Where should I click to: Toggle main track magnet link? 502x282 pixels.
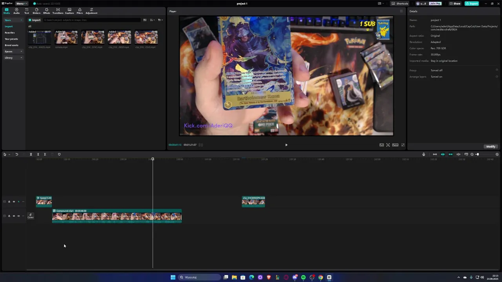pos(435,154)
